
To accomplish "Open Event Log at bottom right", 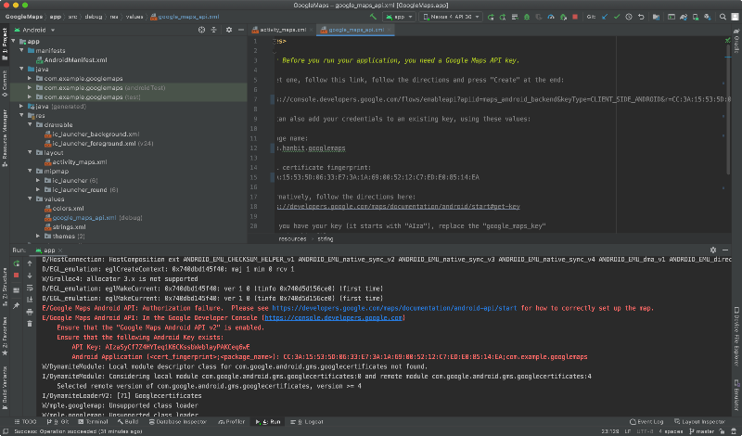I will [x=646, y=422].
